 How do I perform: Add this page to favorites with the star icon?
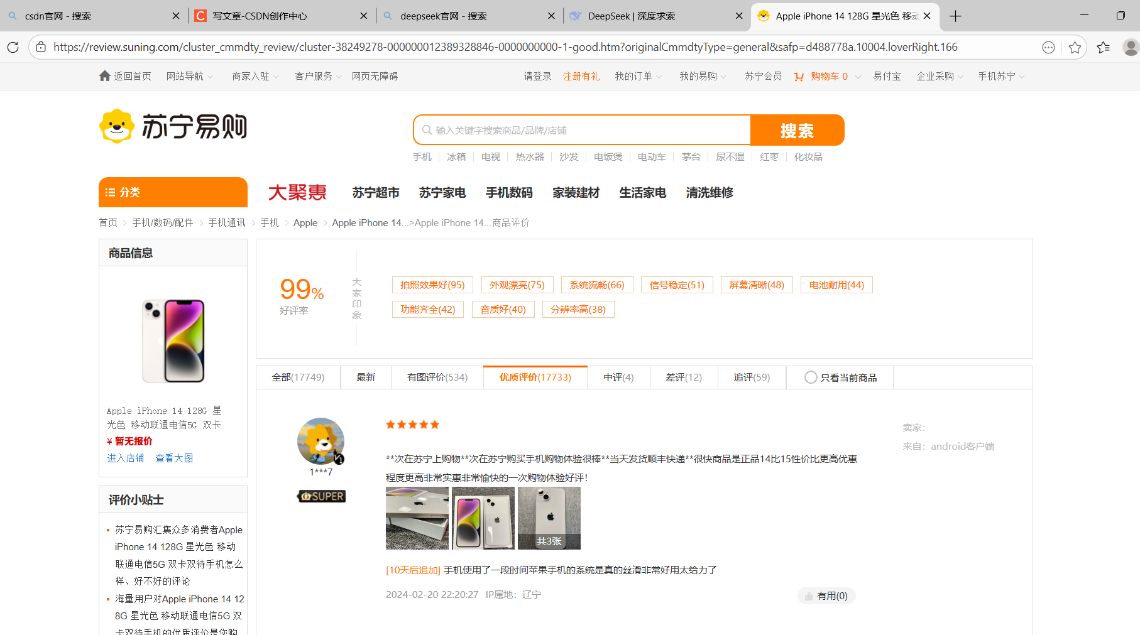1075,47
